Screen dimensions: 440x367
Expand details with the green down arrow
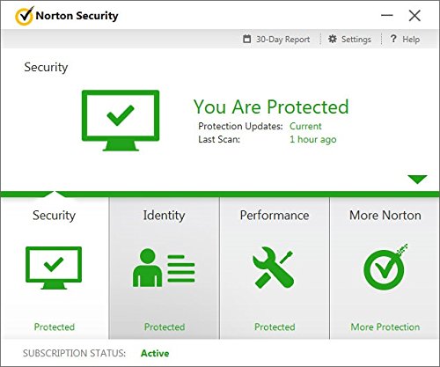pyautogui.click(x=417, y=180)
